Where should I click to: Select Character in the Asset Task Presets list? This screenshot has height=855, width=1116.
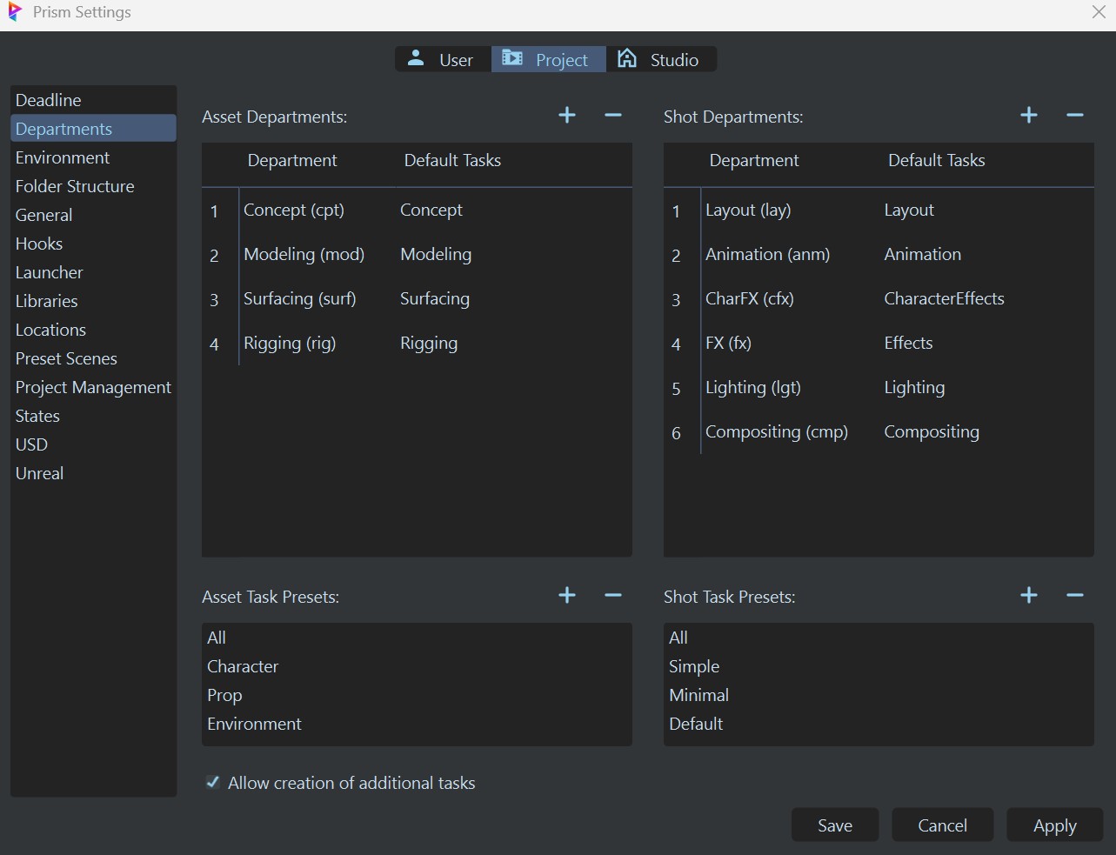pos(243,666)
